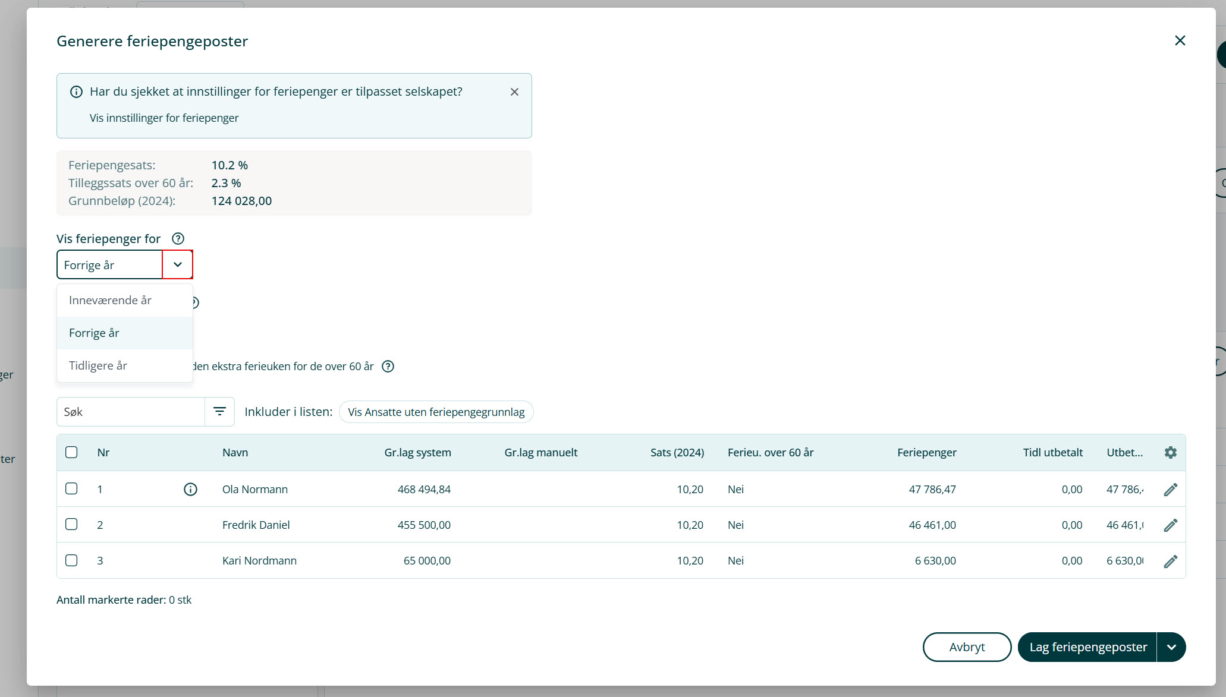Open 'Vis innstillinger for feriepenger' link
1226x697 pixels.
[164, 118]
